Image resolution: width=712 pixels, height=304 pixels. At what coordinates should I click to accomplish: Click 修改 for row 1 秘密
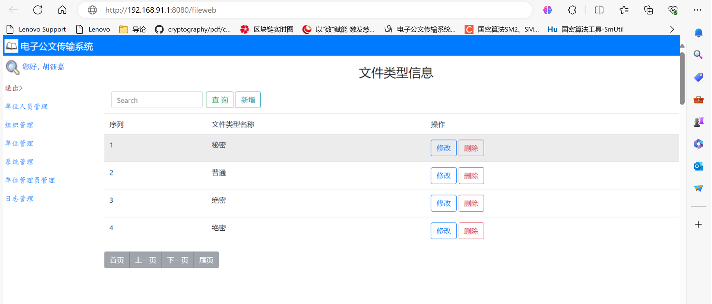[444, 148]
